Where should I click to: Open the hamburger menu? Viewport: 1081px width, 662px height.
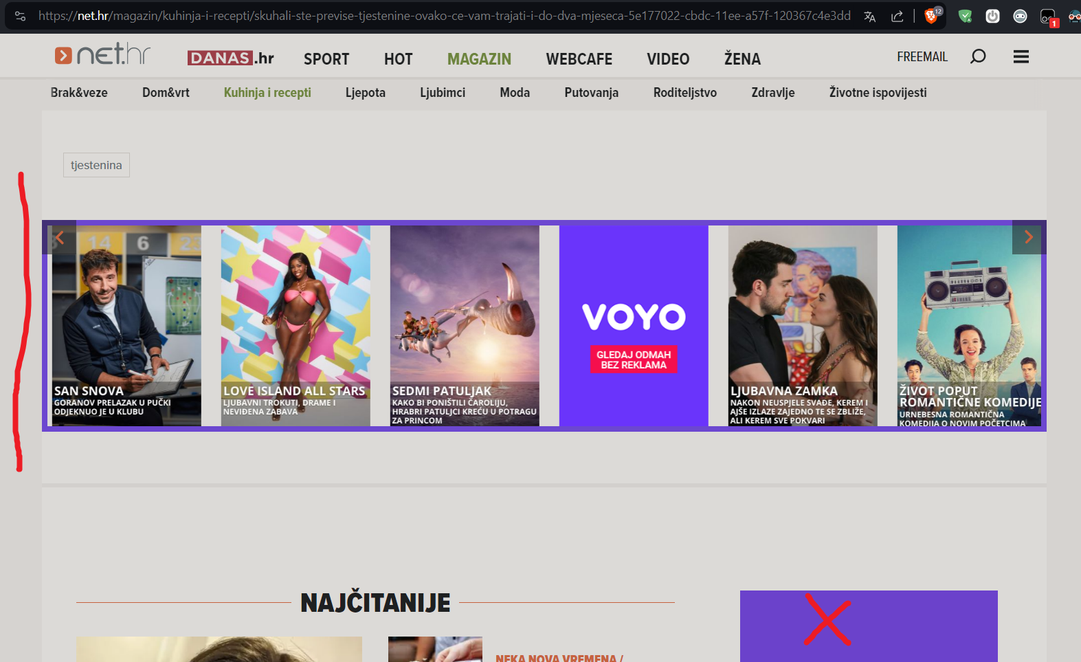pos(1021,57)
